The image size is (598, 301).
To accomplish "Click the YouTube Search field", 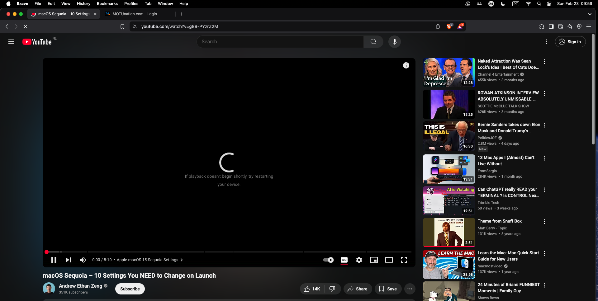I will tap(280, 42).
